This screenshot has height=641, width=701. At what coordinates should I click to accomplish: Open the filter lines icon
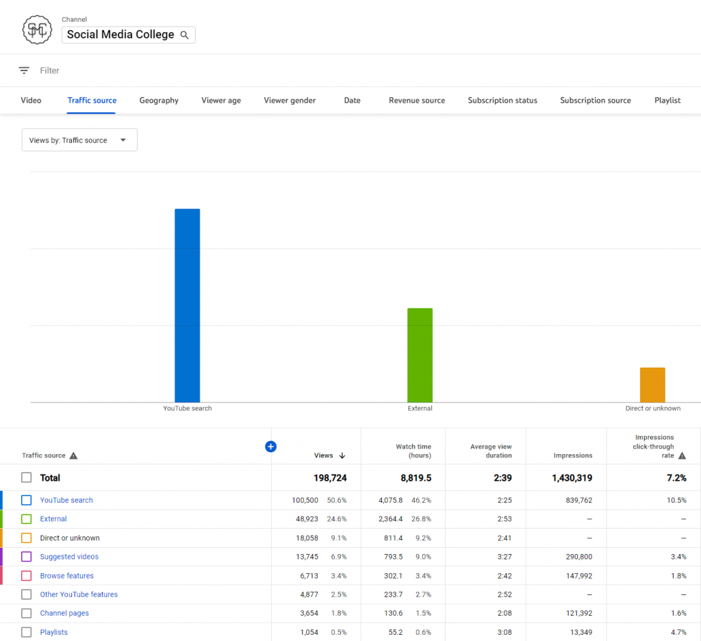tap(24, 71)
